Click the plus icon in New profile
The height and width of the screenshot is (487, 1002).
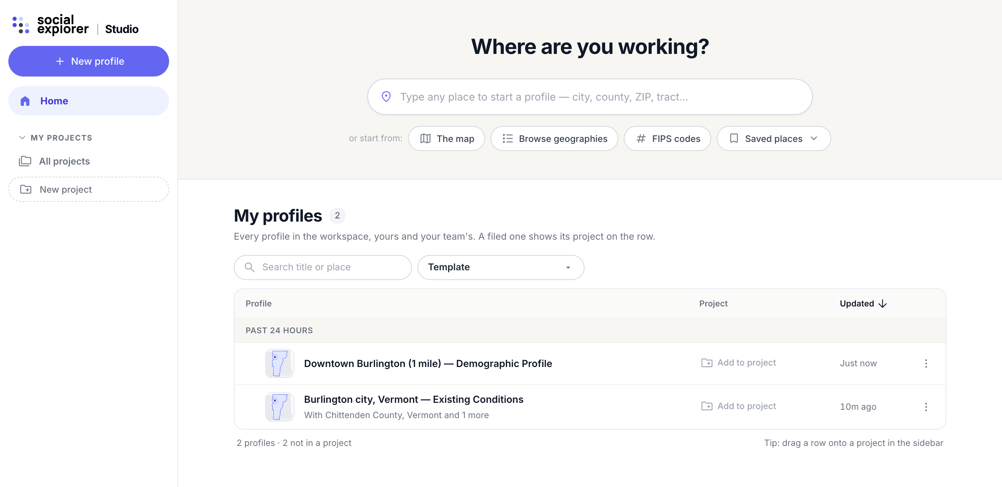pos(59,62)
